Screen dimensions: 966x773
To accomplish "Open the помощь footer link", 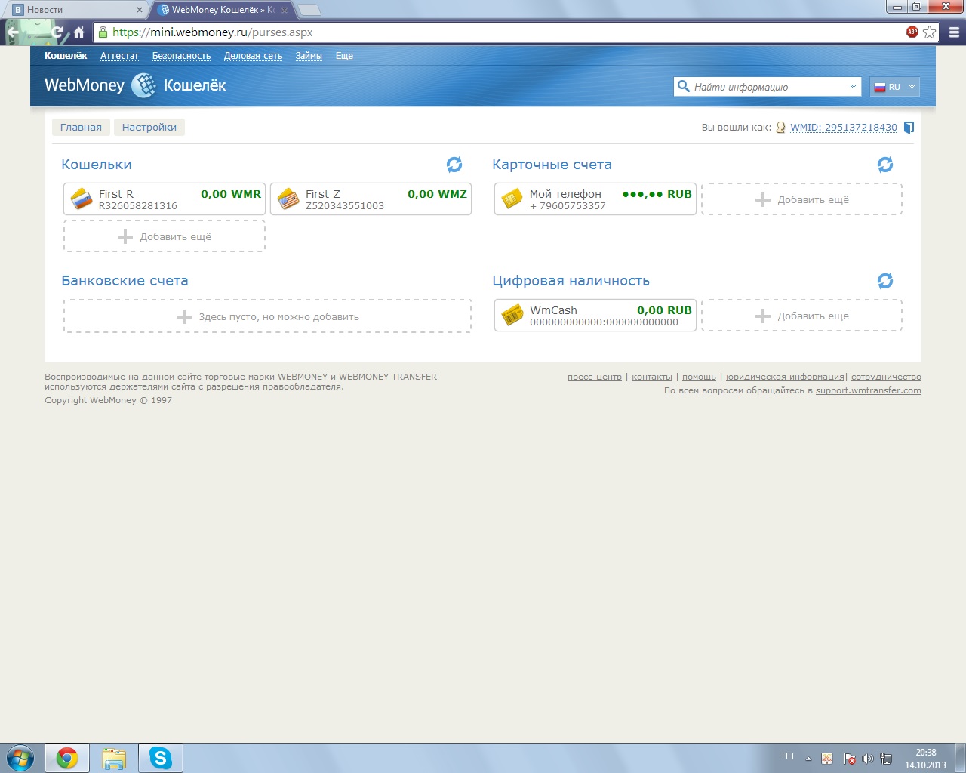I will (699, 377).
